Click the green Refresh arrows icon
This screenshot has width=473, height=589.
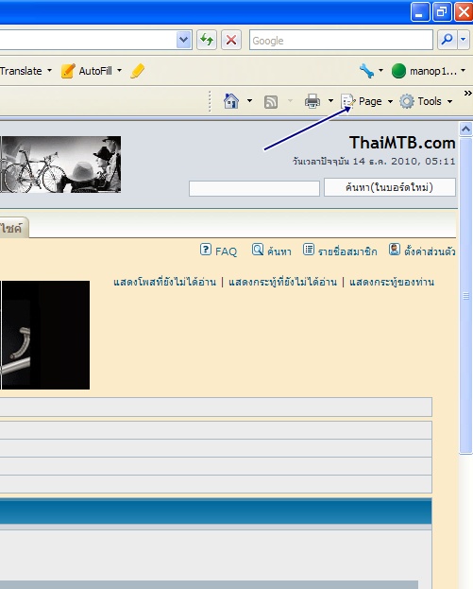(x=207, y=40)
